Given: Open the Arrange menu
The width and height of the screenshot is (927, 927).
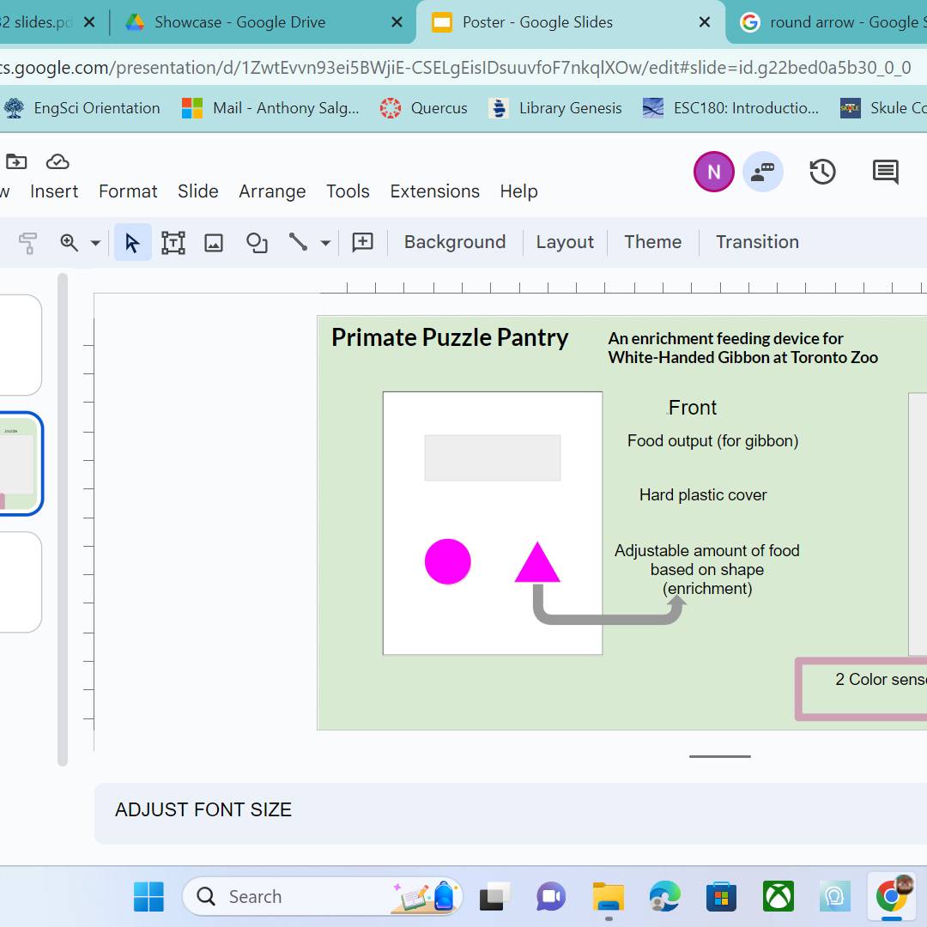Looking at the screenshot, I should click(272, 191).
